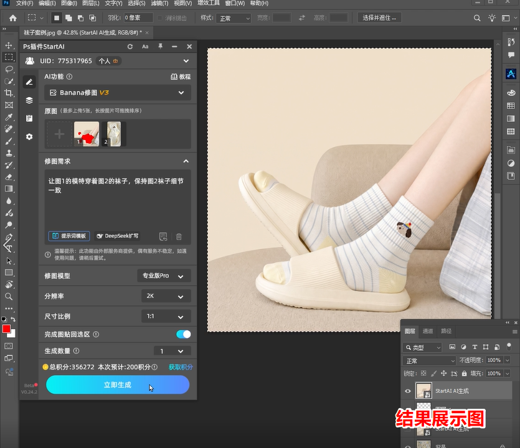Screen dimensions: 520x448
Task: Open the Aa language icon in StartAI
Action: tap(145, 47)
